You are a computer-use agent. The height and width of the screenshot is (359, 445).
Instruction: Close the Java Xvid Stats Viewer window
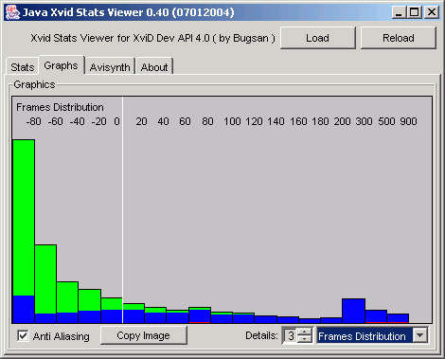432,12
